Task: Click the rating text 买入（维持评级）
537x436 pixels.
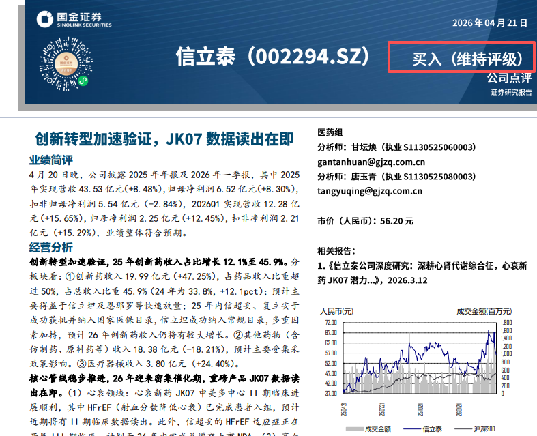Action: click(468, 59)
